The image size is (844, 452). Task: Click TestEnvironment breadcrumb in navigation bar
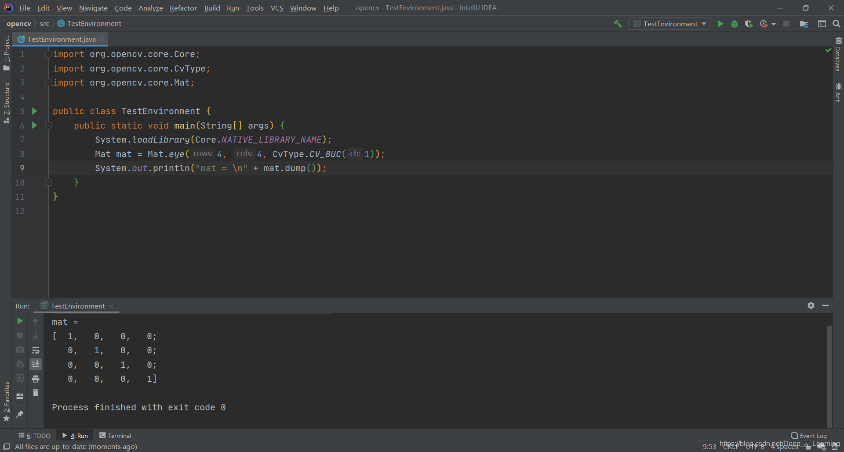pos(90,23)
